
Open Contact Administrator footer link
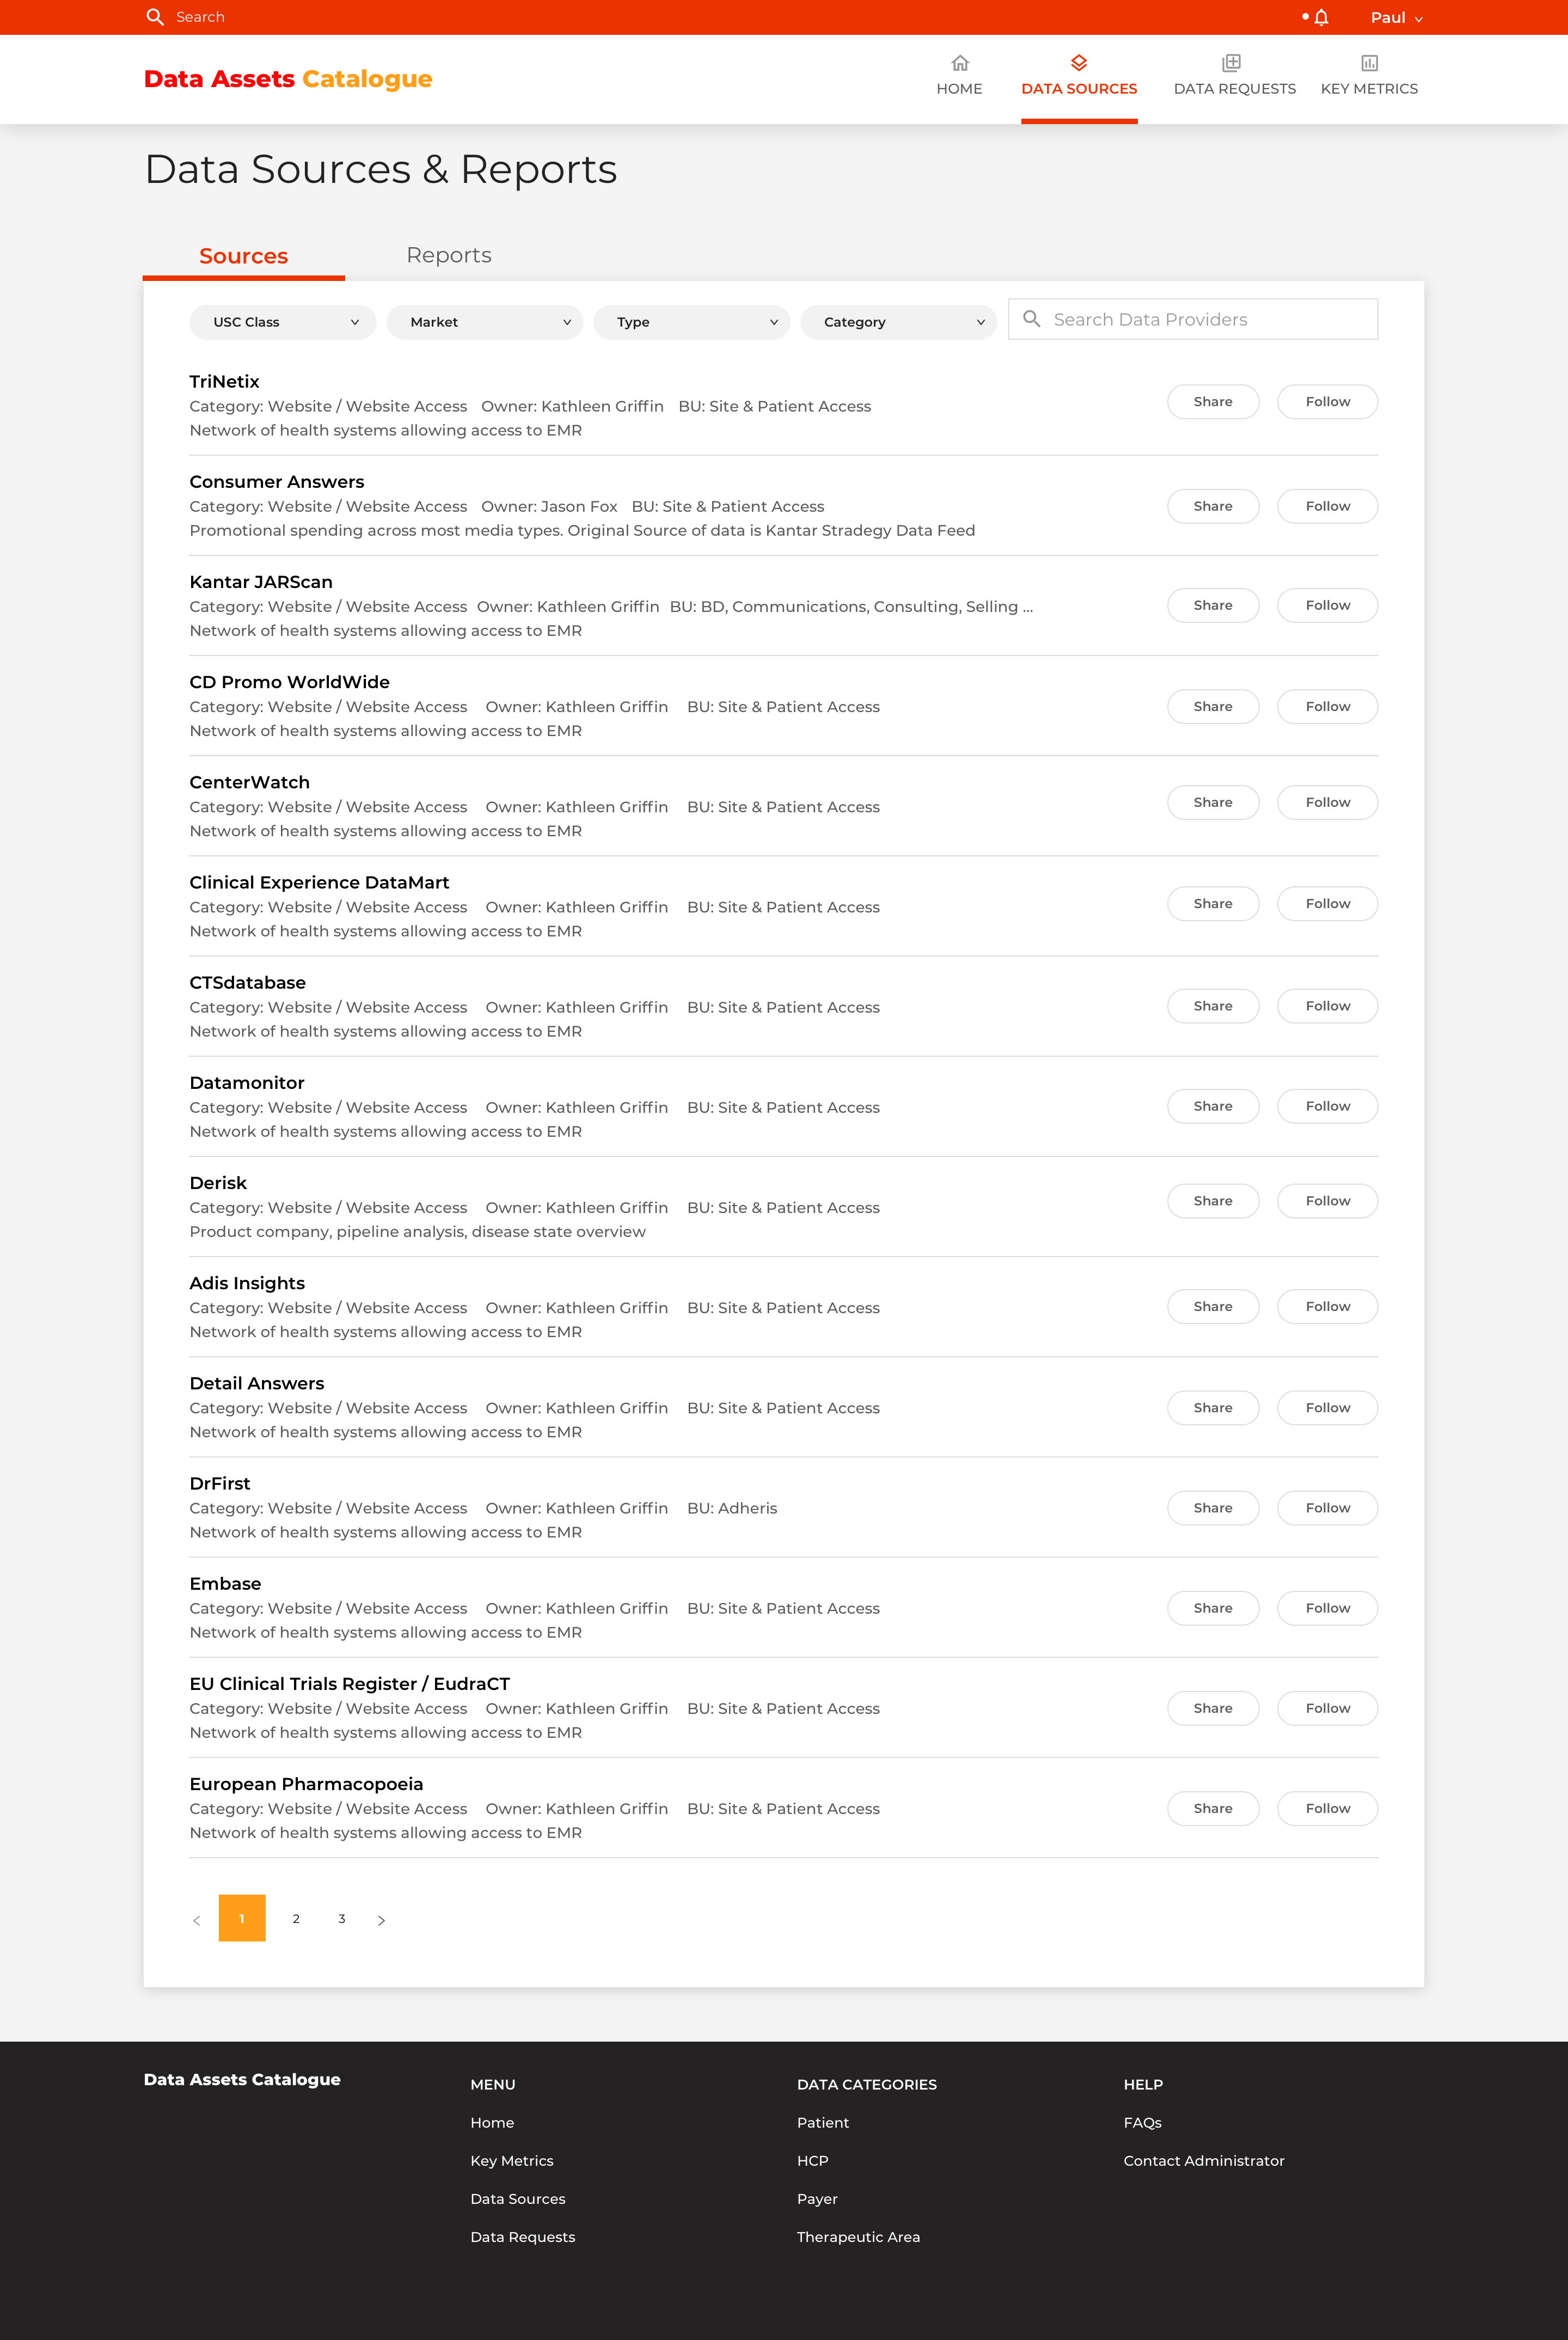click(1203, 2160)
